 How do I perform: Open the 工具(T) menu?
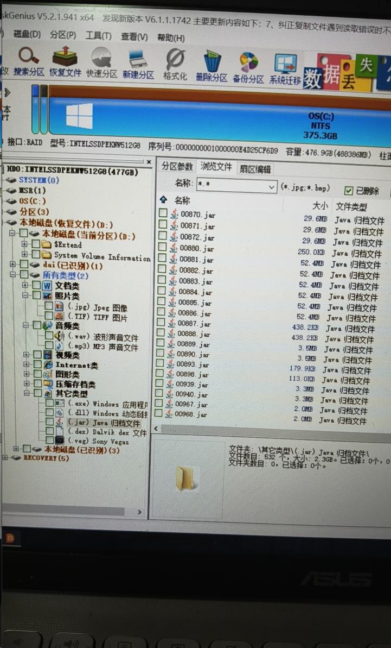click(x=98, y=36)
